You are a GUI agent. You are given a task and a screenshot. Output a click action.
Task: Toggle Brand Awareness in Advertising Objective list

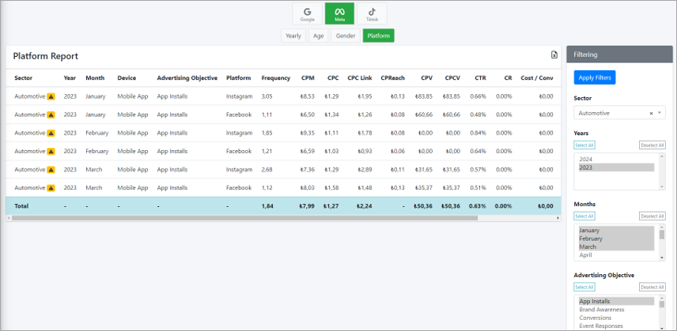point(601,310)
